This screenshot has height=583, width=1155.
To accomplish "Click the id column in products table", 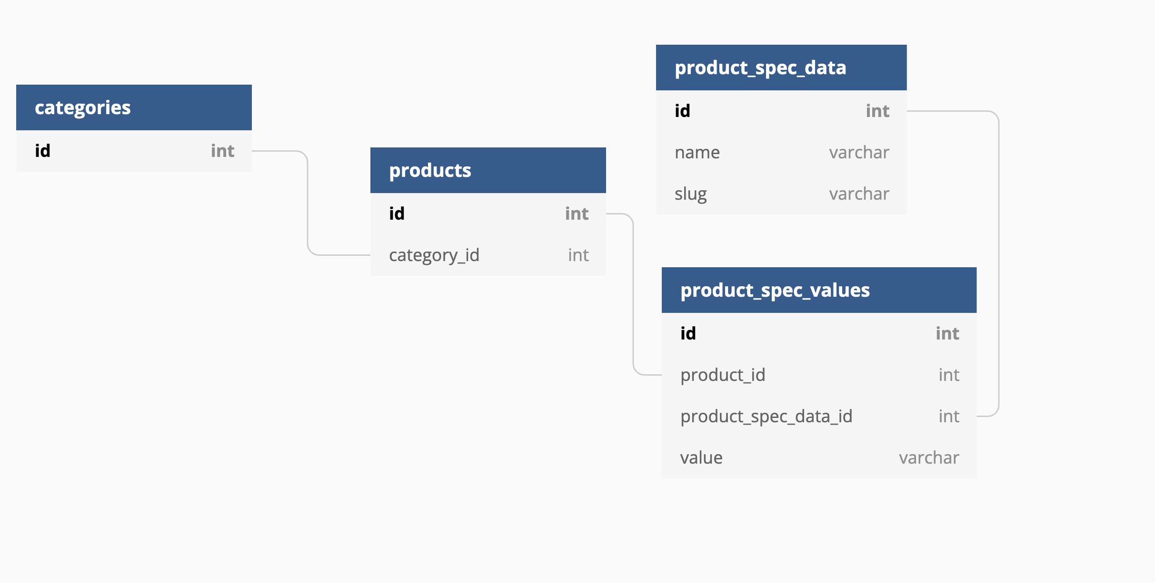I will (397, 214).
